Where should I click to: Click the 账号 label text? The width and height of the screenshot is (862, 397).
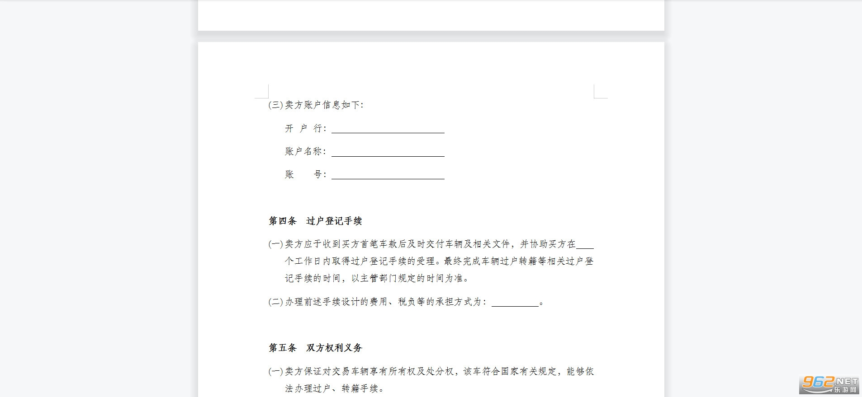[x=305, y=174]
